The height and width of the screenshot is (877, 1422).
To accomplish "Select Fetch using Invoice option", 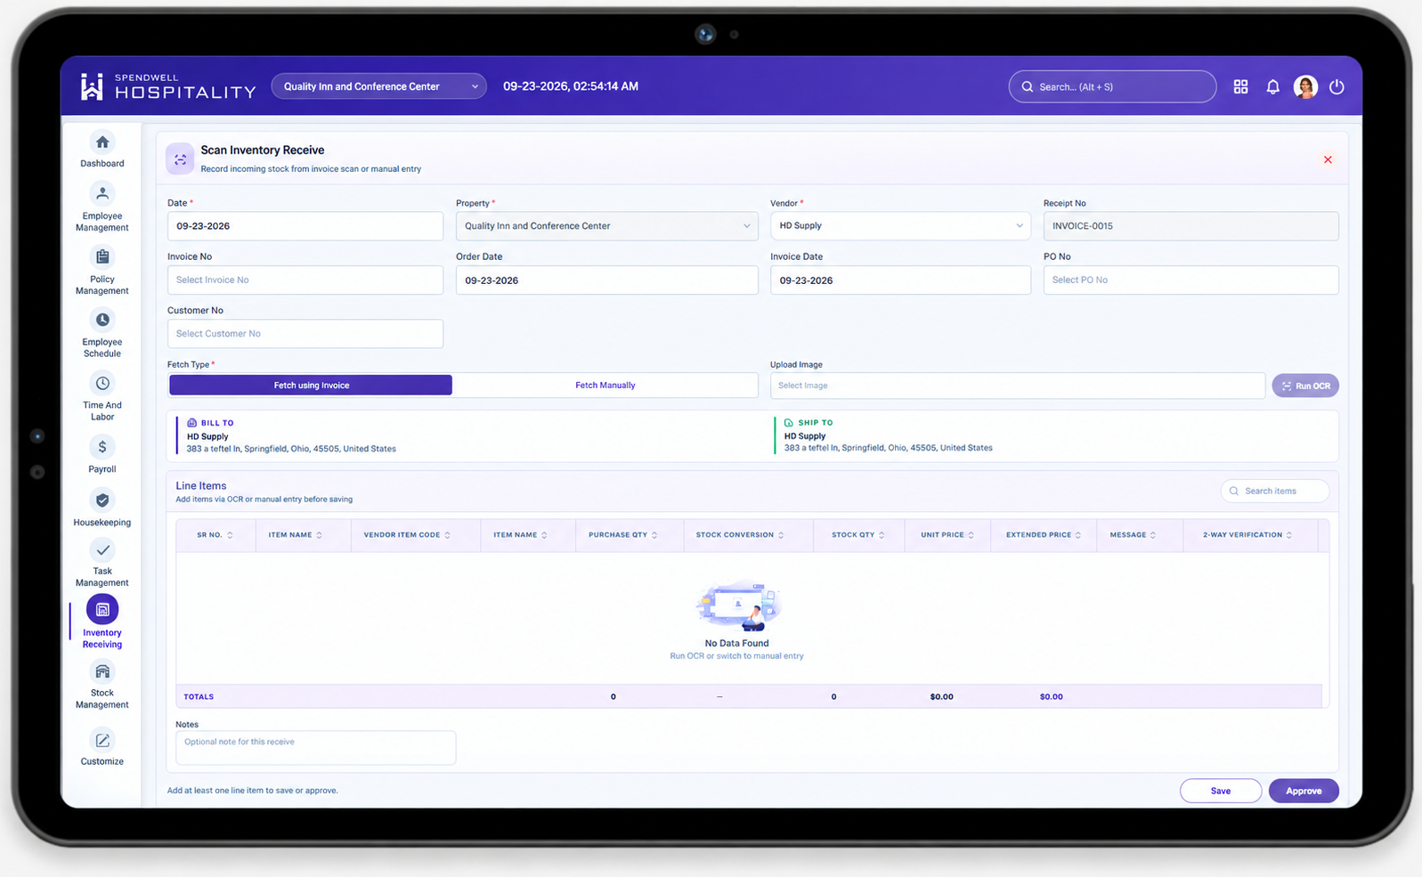I will tap(311, 386).
